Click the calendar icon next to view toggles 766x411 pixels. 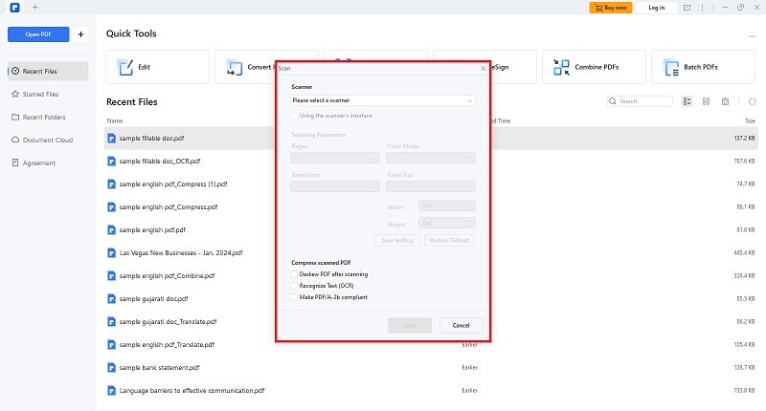point(726,101)
